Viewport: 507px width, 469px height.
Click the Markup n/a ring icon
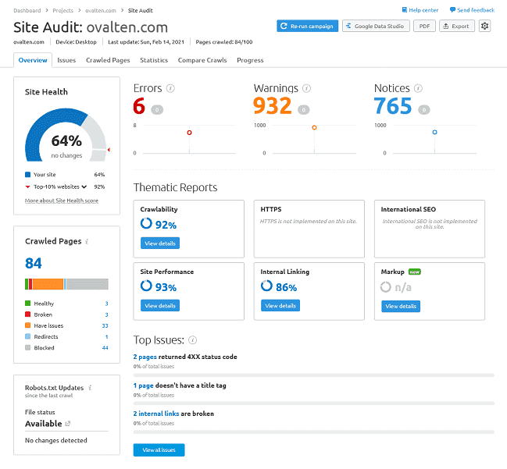coord(385,287)
